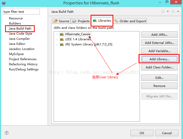Click the JRE System Library icon
The height and width of the screenshot is (139, 183).
pyautogui.click(x=62, y=44)
